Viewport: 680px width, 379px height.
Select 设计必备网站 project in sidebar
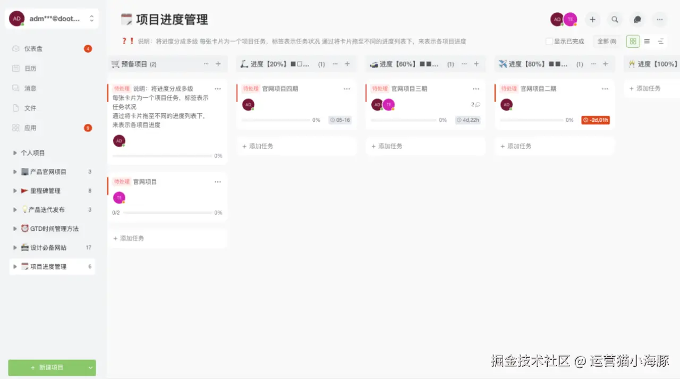click(52, 248)
